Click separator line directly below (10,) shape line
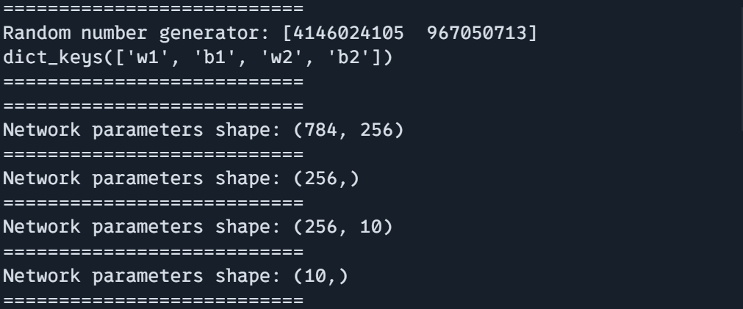Image resolution: width=743 pixels, height=309 pixels. pyautogui.click(x=153, y=300)
